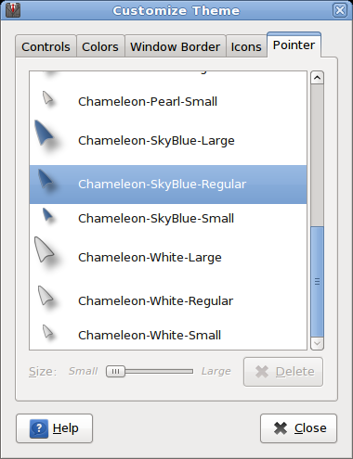
Task: Select the Chameleon-SkyBlue-Small entry
Action: tap(168, 218)
